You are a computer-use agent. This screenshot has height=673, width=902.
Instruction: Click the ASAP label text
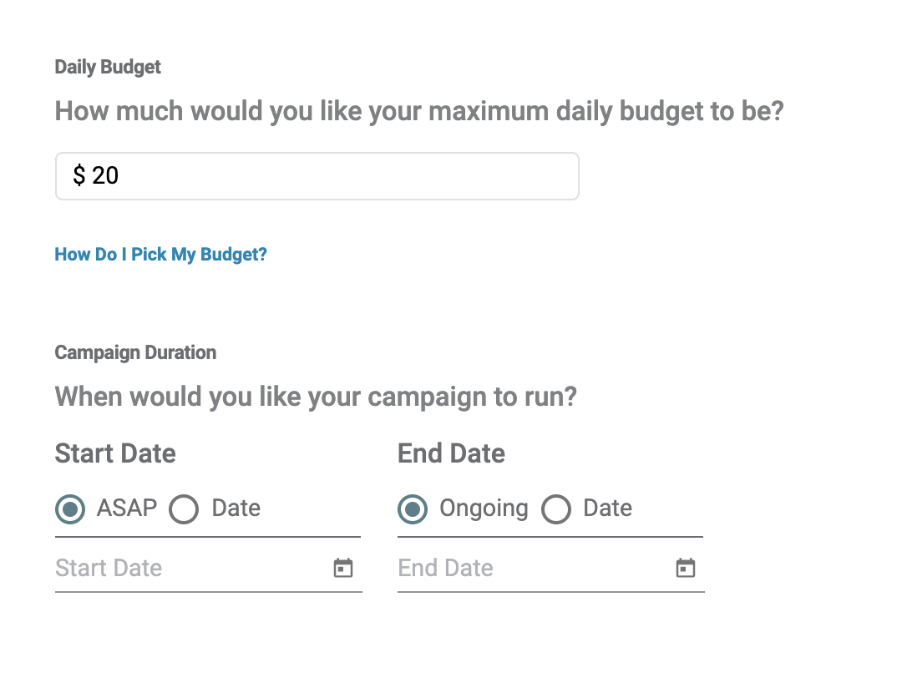(127, 508)
